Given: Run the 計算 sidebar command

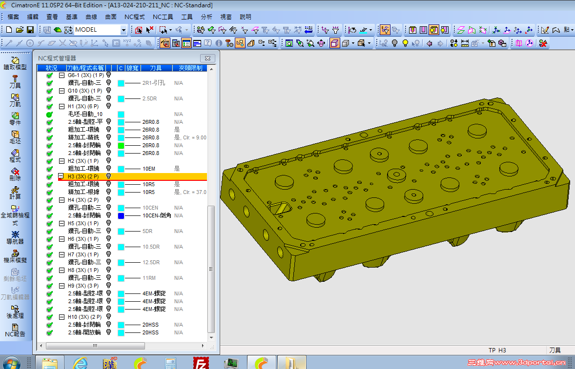Looking at the screenshot, I should (x=15, y=193).
